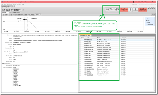Screen dimensions: 158x95
Task: Open the Tools menu
Action: [5, 4]
